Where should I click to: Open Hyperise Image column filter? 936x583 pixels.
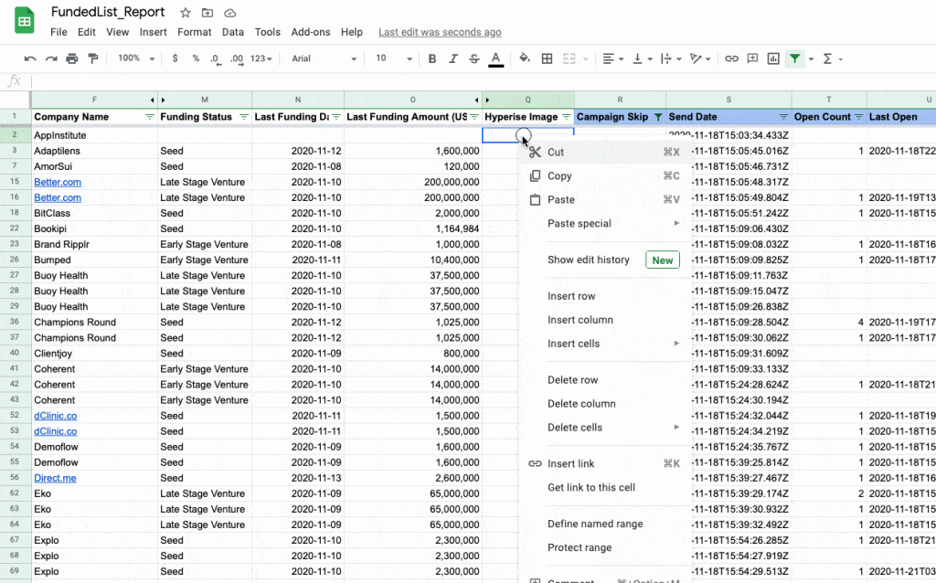tap(566, 117)
